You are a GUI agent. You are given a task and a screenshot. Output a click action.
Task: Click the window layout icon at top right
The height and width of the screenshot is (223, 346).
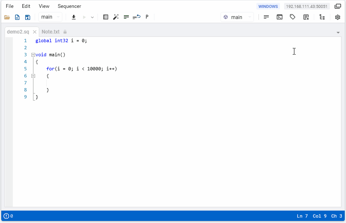[338, 6]
